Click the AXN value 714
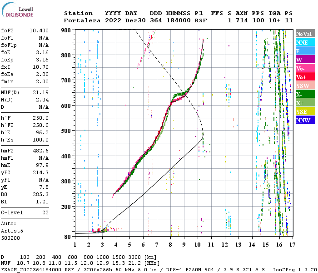This screenshot has height=273, width=318. (x=242, y=20)
